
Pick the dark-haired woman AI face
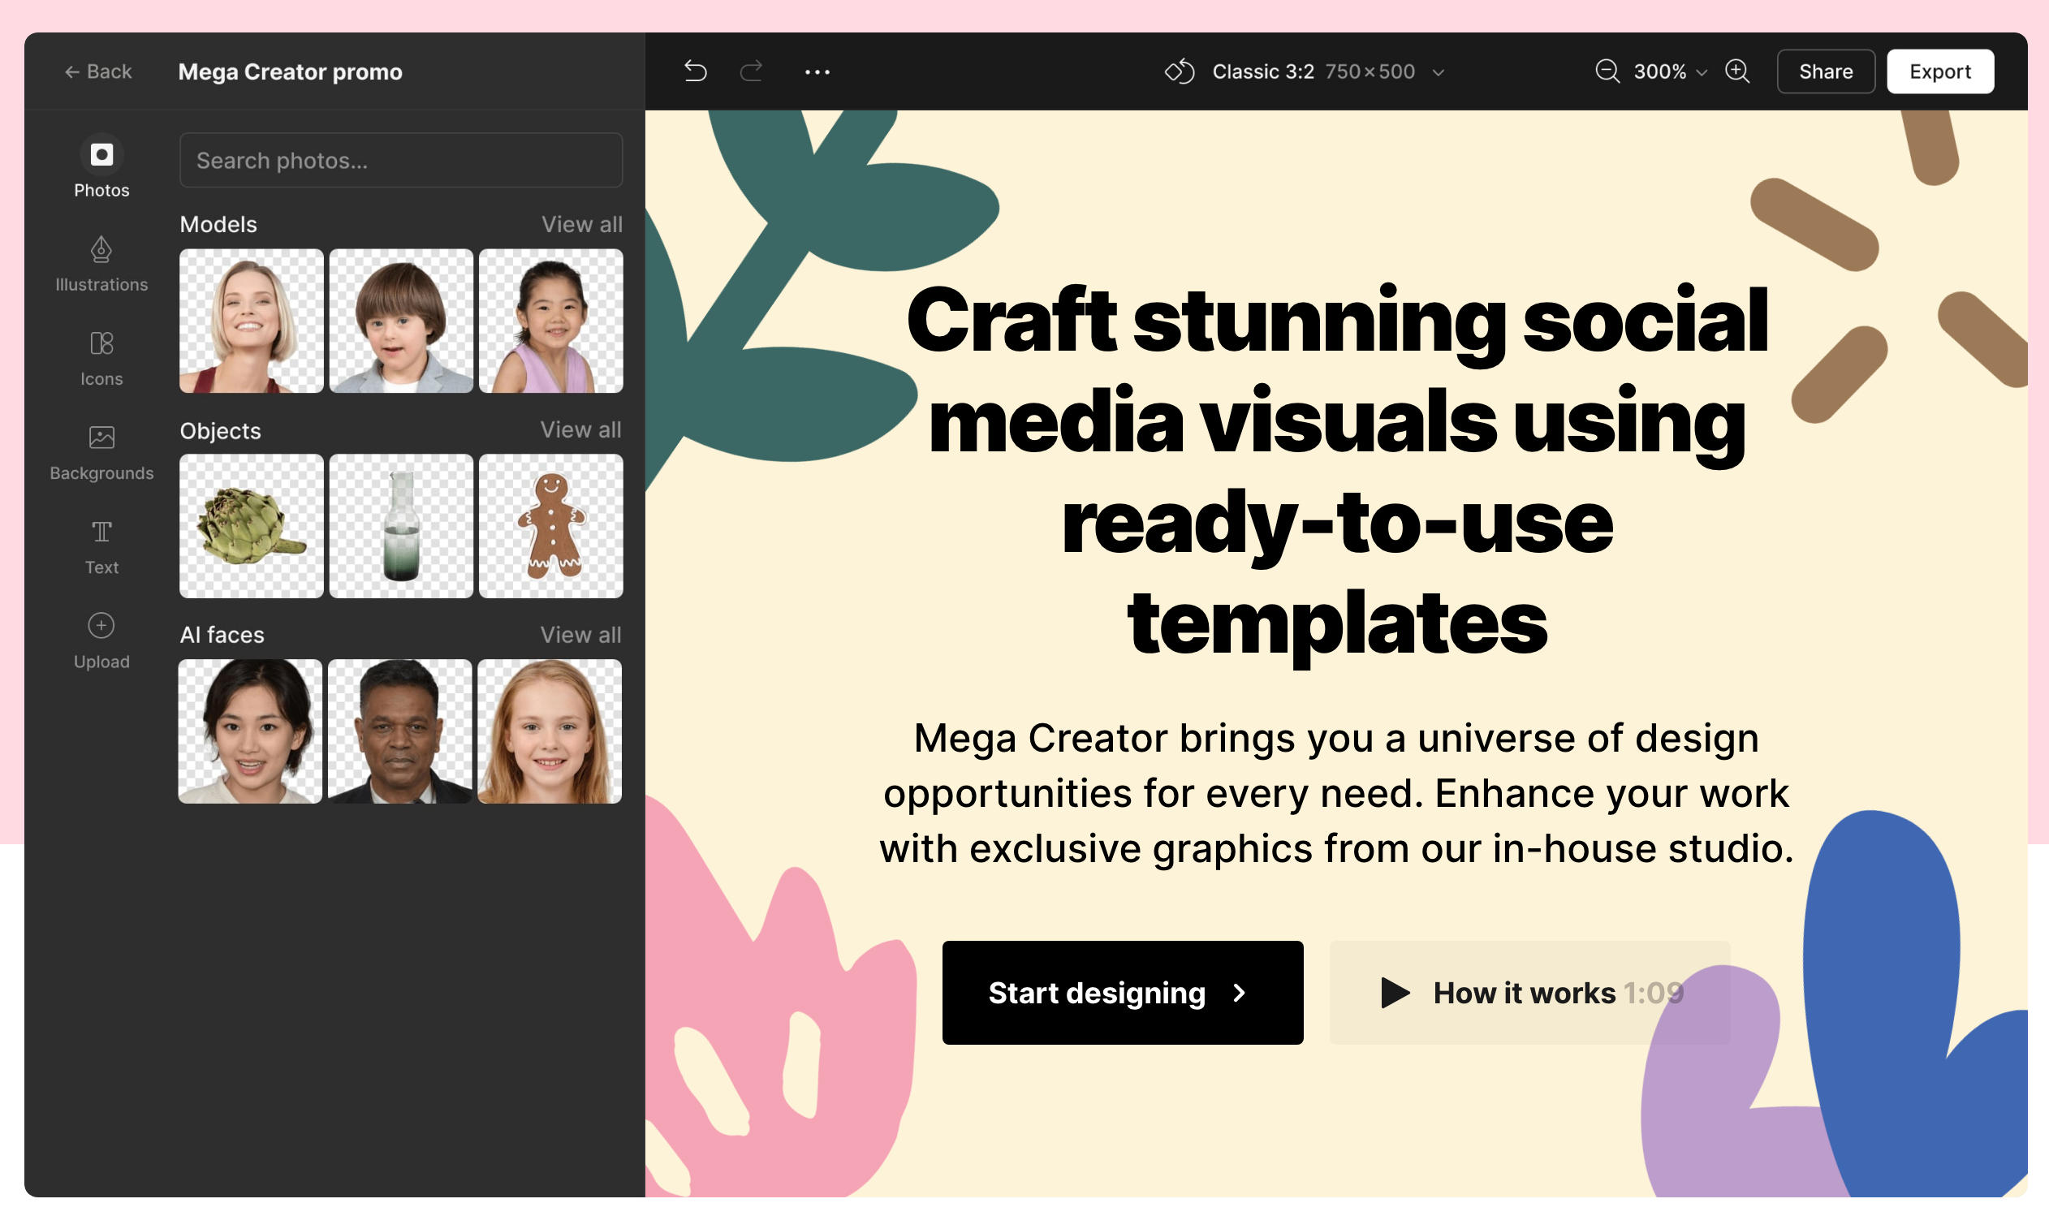pyautogui.click(x=250, y=731)
